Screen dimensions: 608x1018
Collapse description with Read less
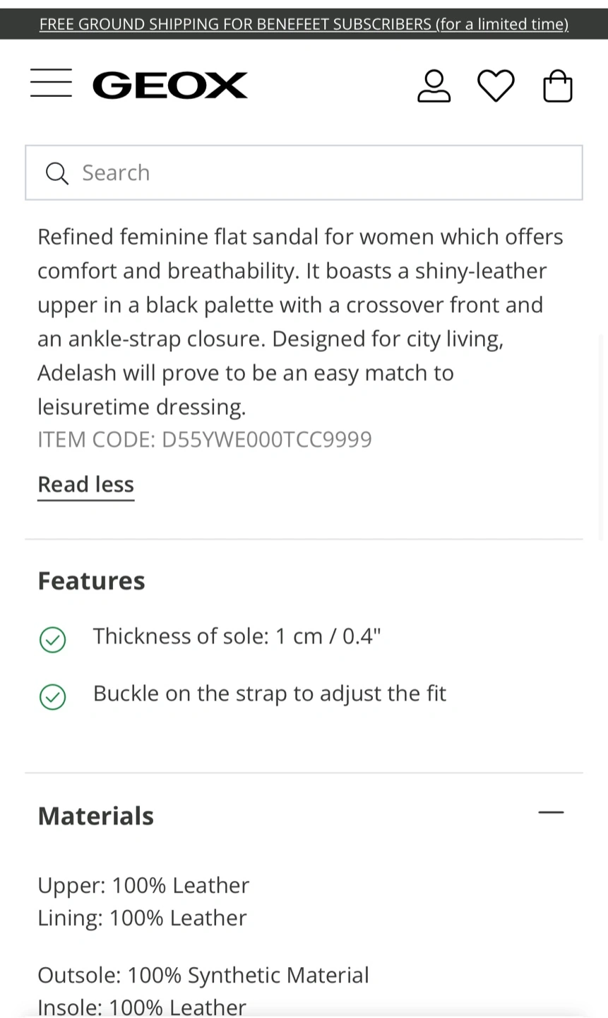pos(85,484)
